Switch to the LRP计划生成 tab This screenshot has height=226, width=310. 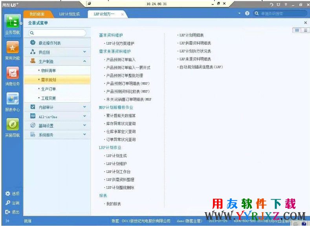click(x=70, y=14)
